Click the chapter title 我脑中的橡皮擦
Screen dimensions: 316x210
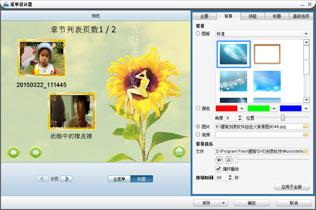[71, 136]
